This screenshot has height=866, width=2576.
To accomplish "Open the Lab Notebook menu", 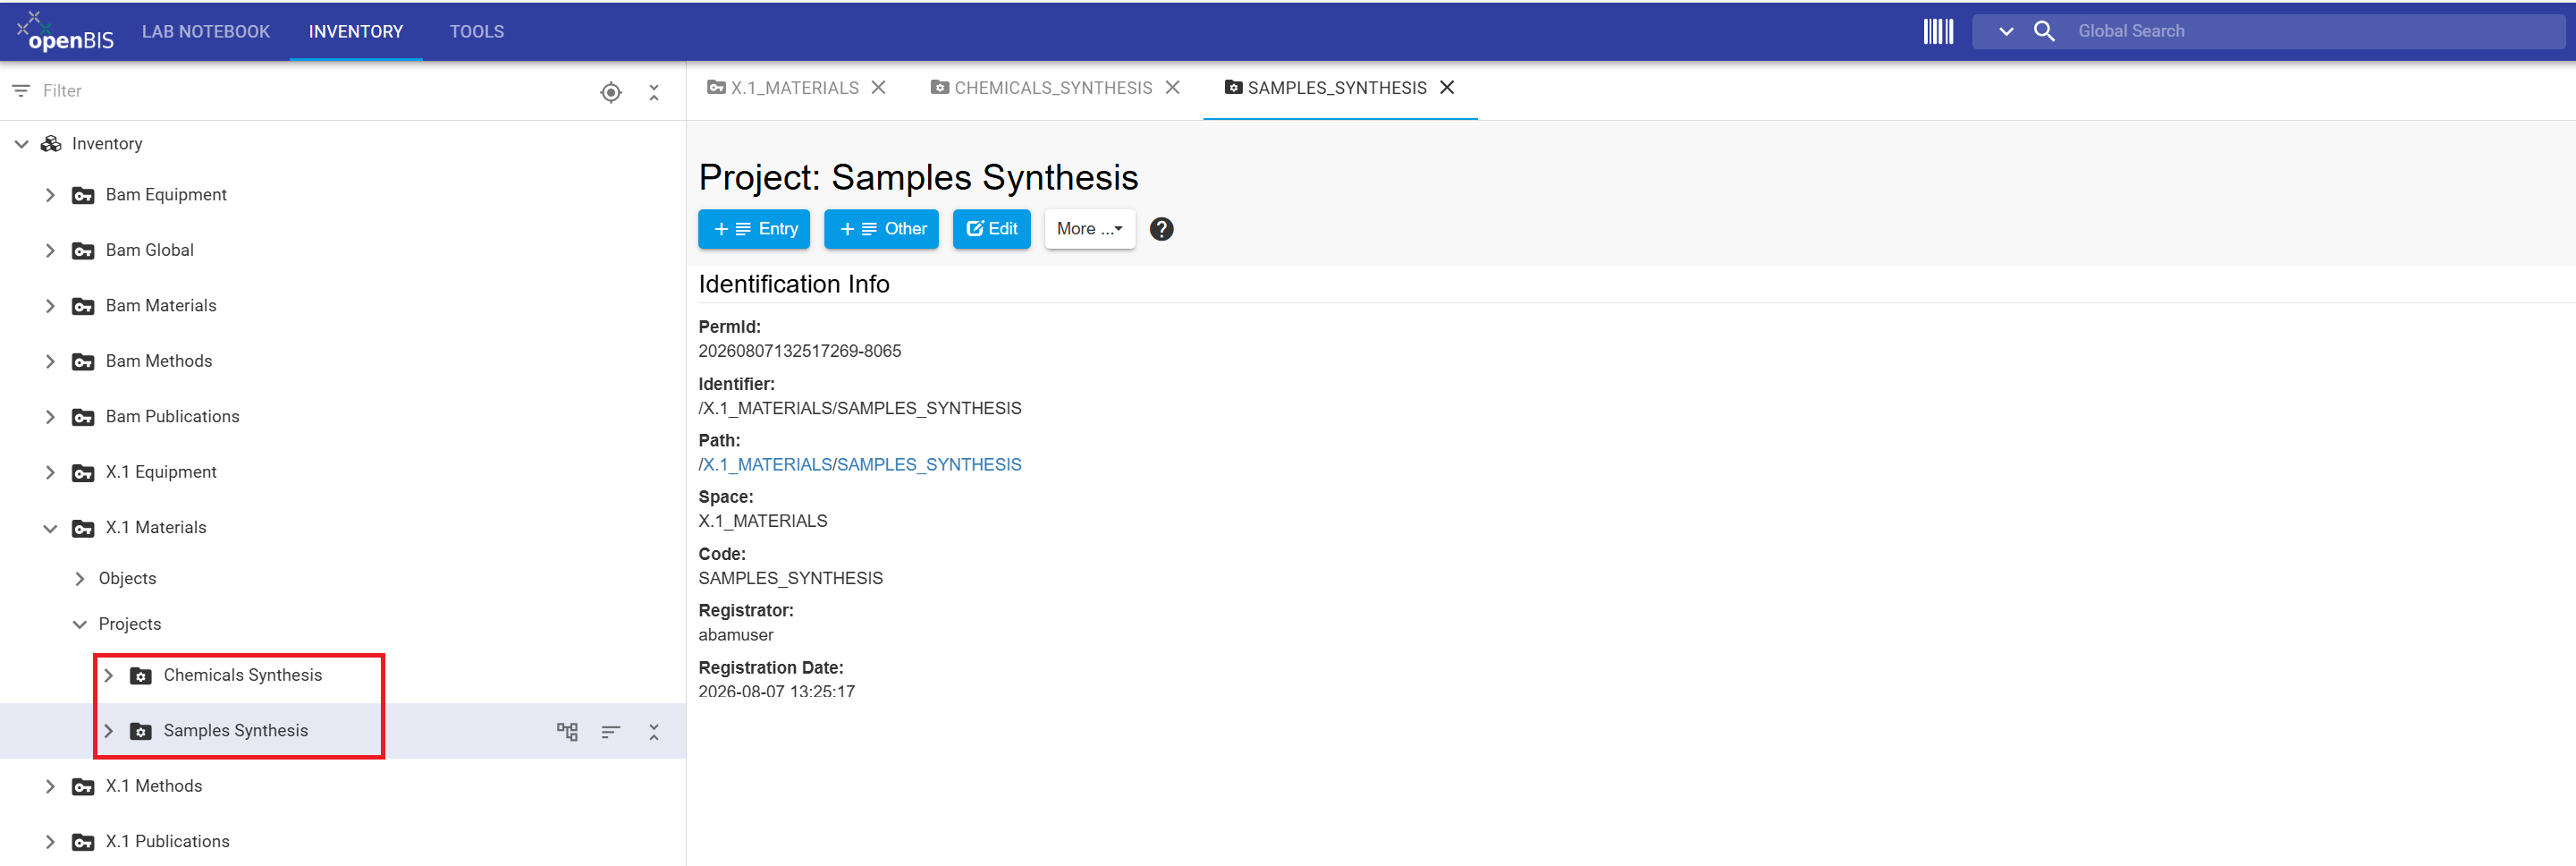I will pos(206,31).
